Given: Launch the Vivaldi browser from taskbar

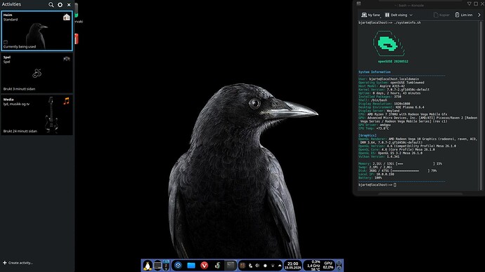Looking at the screenshot, I should pyautogui.click(x=204, y=266).
